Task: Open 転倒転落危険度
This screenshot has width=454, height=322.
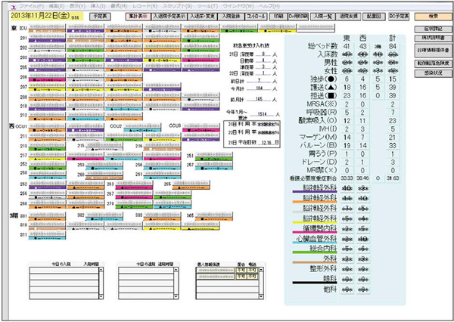Action: pos(433,63)
